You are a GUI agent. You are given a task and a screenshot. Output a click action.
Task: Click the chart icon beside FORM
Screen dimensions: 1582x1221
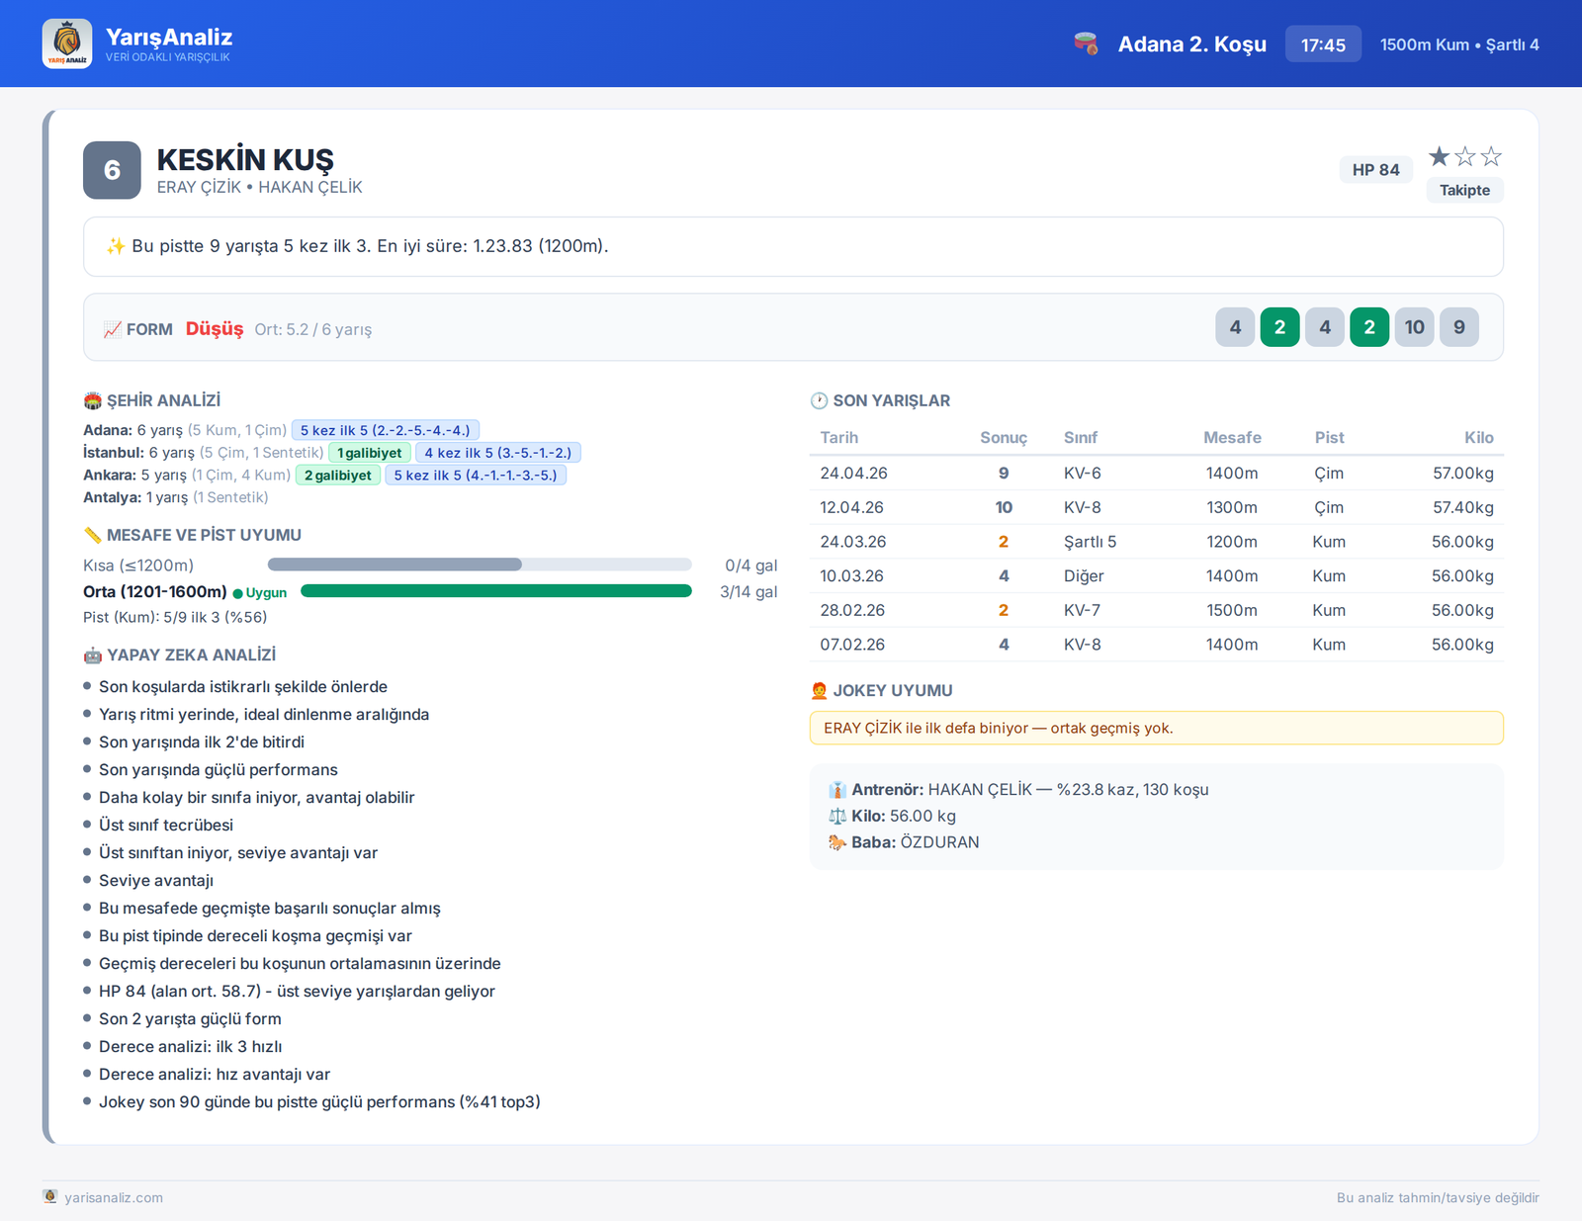coord(113,329)
